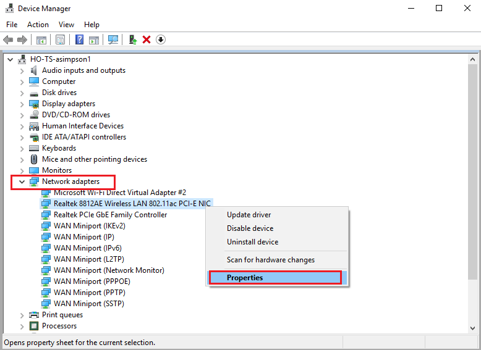Choose Uninstall device in context menu
The width and height of the screenshot is (481, 350).
coord(278,241)
